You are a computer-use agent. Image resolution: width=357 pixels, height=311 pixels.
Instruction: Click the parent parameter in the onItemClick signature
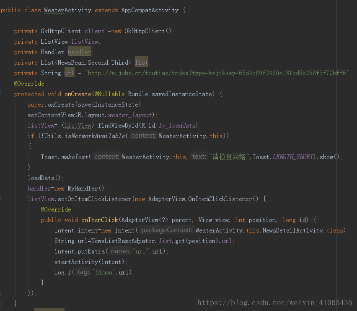point(181,220)
